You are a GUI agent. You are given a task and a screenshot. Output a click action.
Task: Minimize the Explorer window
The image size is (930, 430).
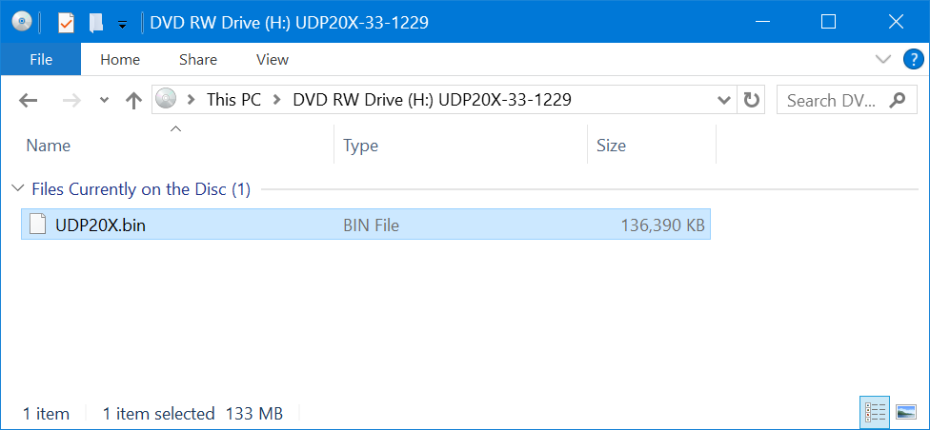[762, 22]
